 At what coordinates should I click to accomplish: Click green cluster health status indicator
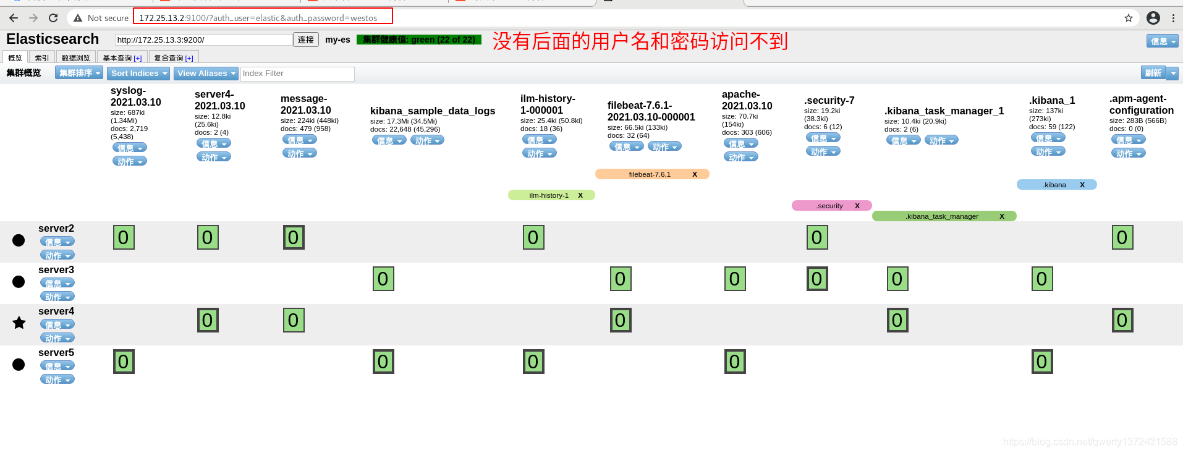tap(419, 40)
